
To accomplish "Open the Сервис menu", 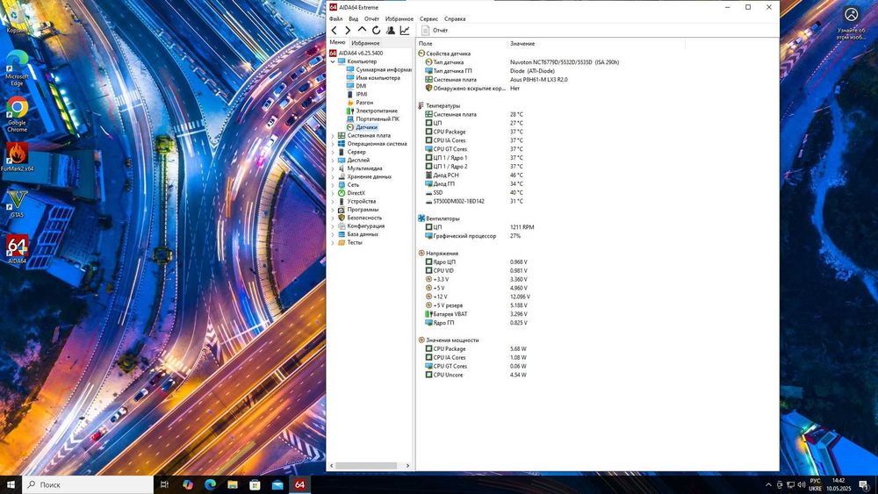I will 429,18.
